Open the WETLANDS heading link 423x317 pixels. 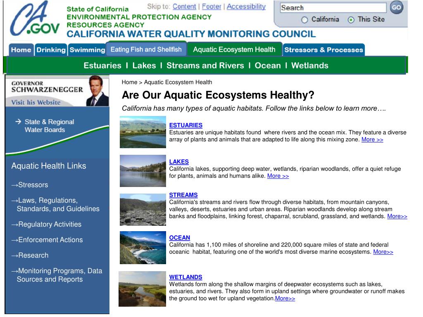[x=185, y=277]
